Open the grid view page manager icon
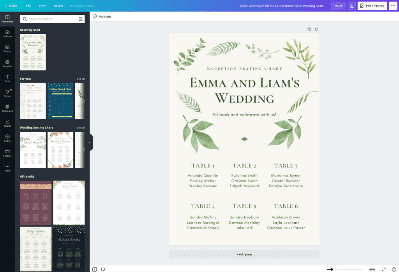This screenshot has height=272, width=399. pos(94,269)
